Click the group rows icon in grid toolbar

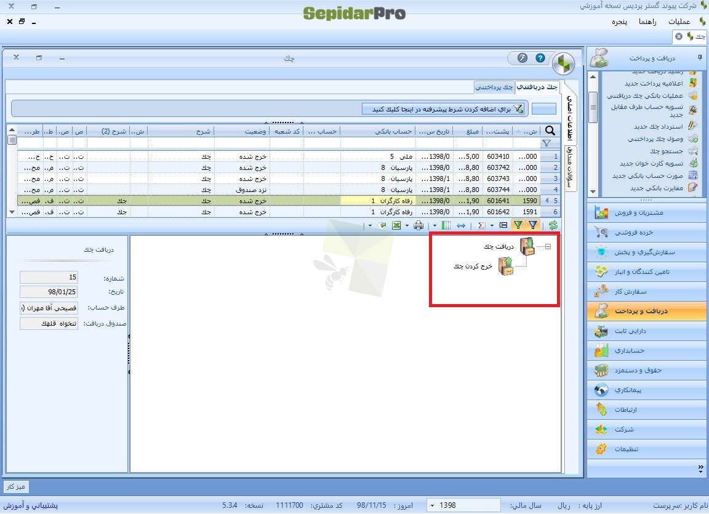[x=503, y=225]
